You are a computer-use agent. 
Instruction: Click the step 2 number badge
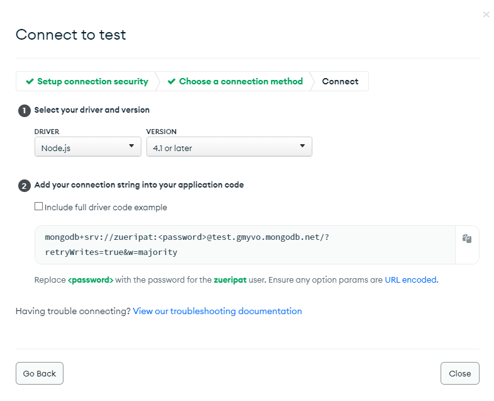pos(25,186)
